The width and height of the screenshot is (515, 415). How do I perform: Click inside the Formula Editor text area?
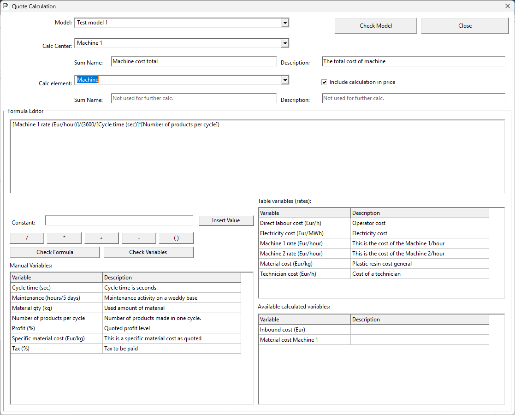[257, 157]
